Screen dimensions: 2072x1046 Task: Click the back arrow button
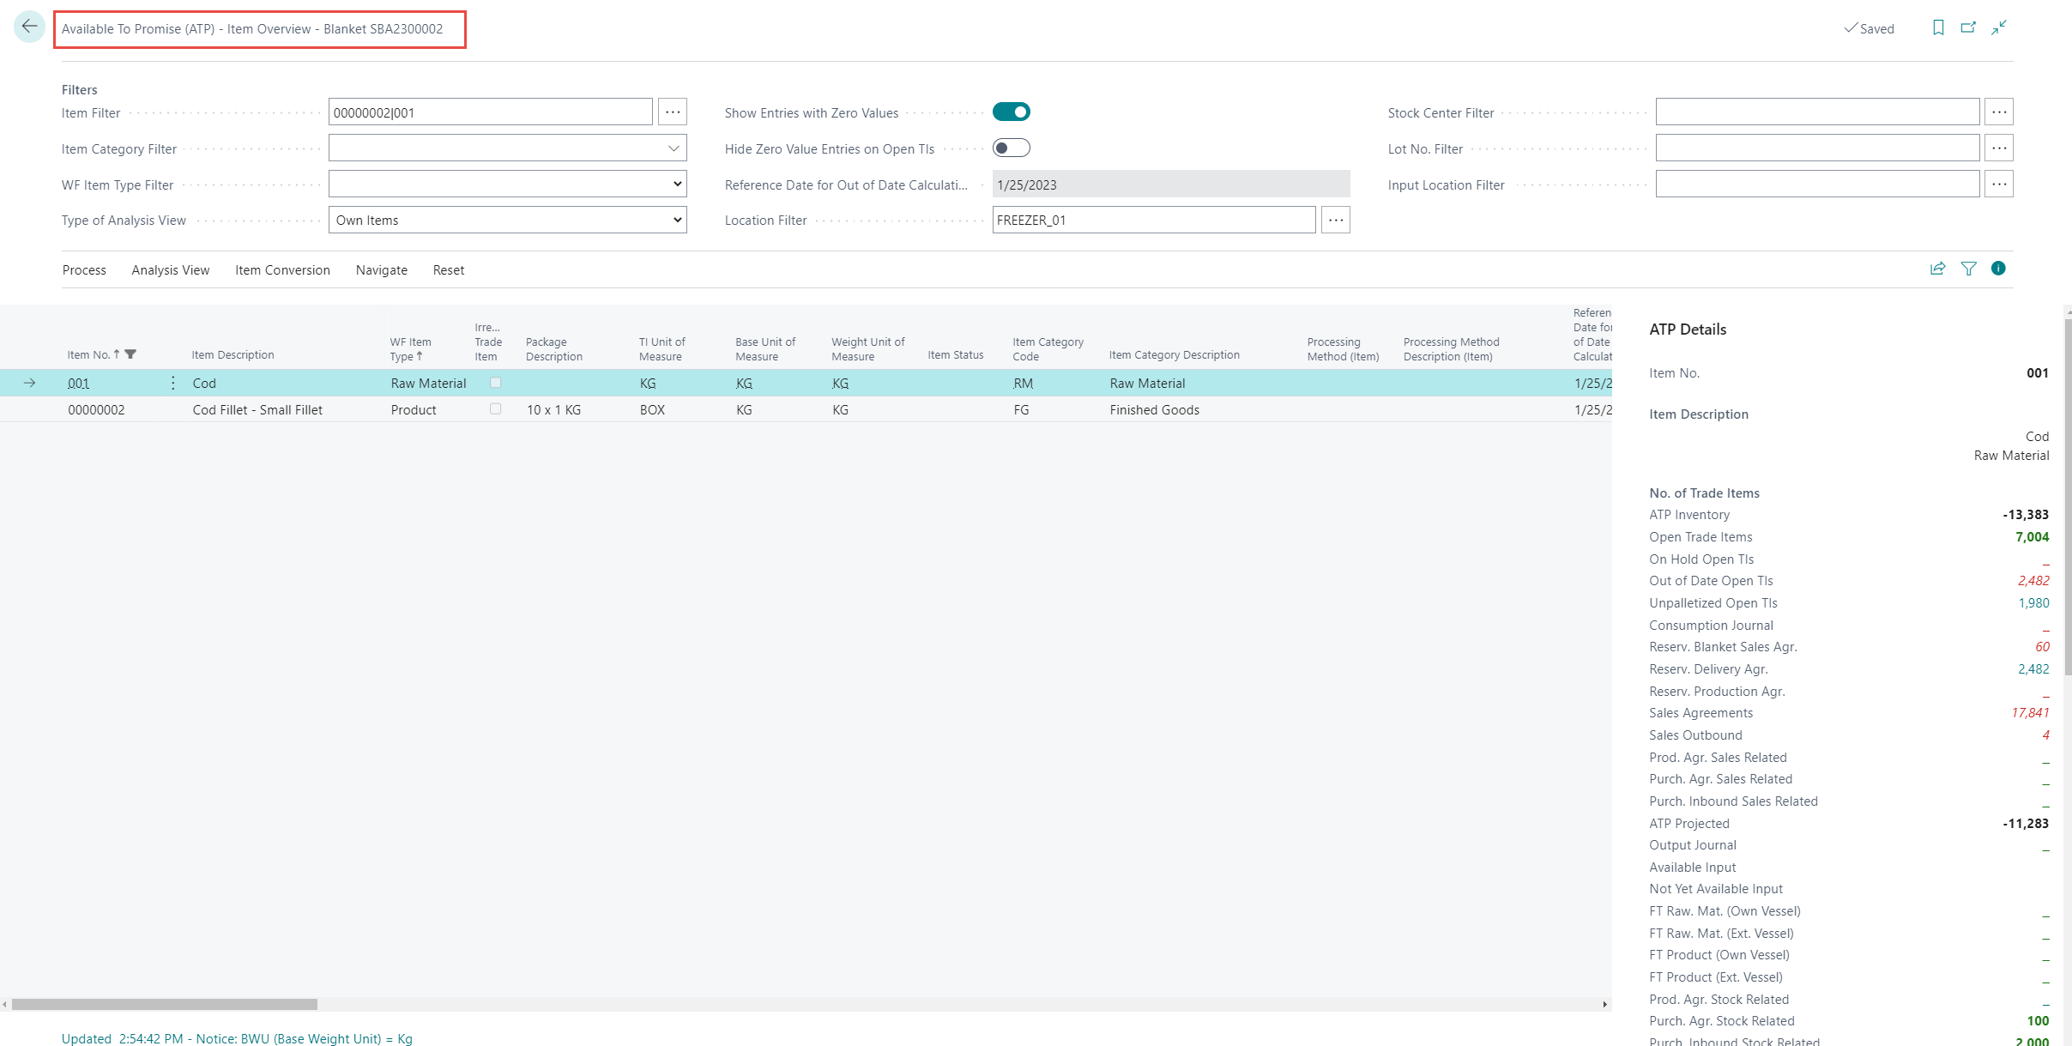(x=29, y=27)
